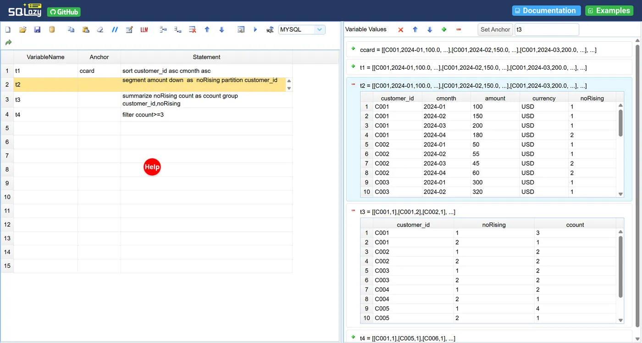Click the Set Anchor button

(x=495, y=29)
